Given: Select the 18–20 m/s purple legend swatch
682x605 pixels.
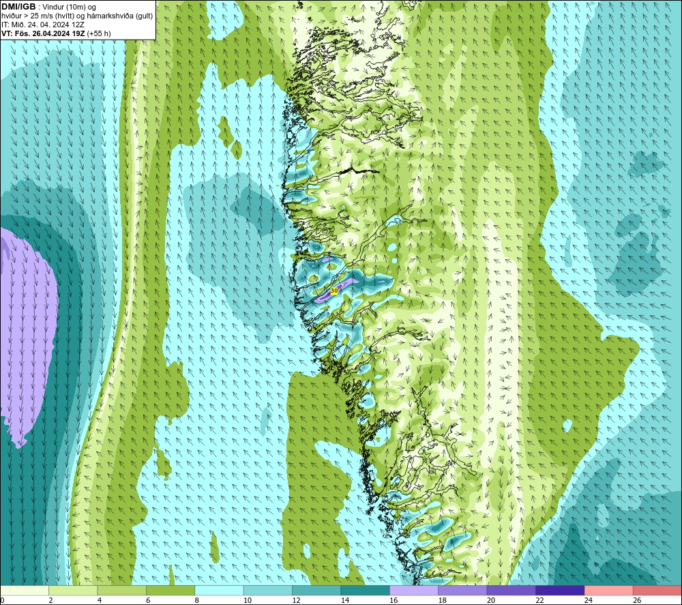Looking at the screenshot, I should (x=463, y=590).
